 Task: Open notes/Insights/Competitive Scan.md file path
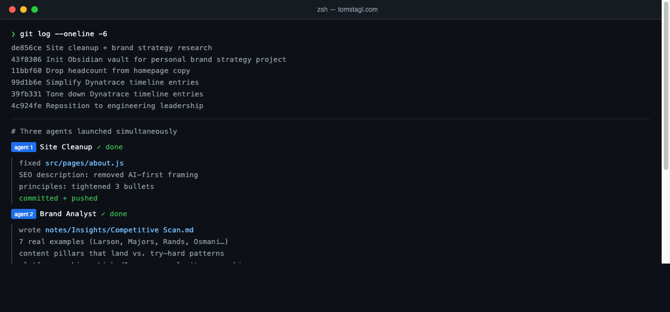[x=119, y=230]
